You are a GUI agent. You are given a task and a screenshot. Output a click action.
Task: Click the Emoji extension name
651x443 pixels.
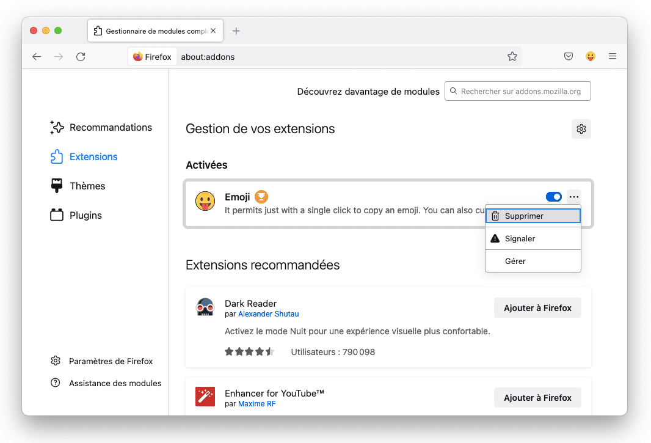238,197
